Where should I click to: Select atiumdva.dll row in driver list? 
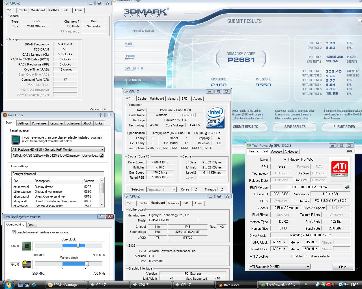click(x=56, y=187)
